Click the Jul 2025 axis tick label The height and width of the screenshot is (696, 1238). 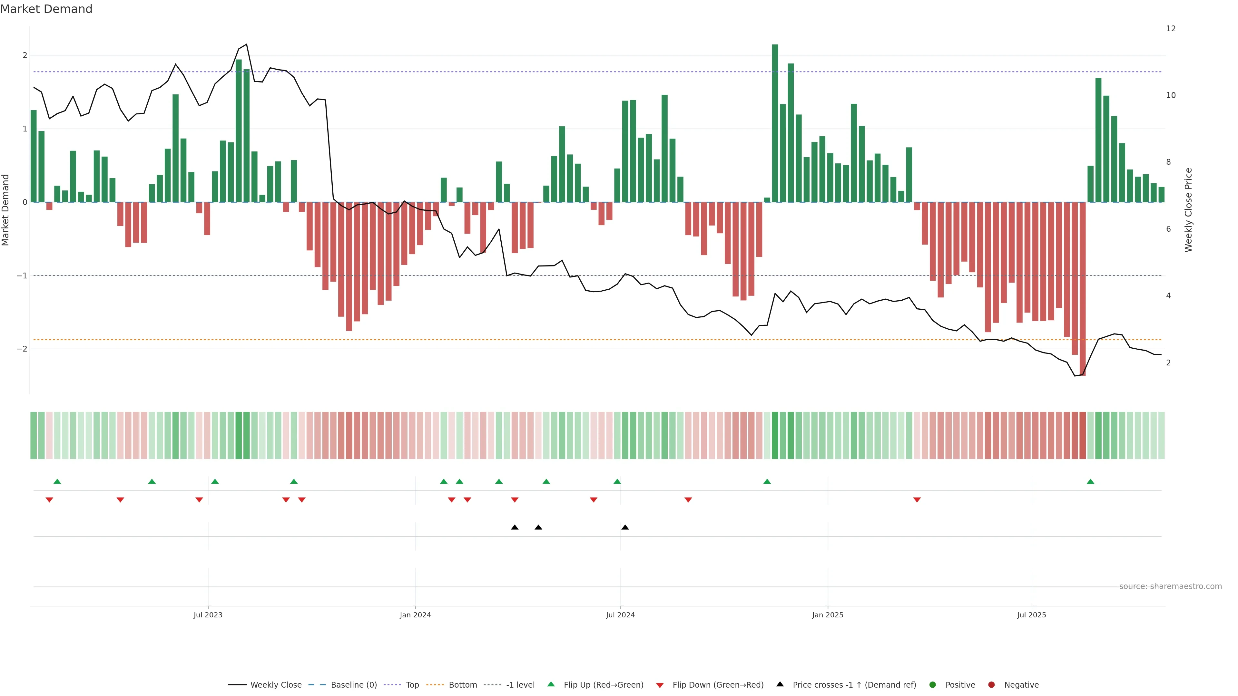(x=1031, y=615)
